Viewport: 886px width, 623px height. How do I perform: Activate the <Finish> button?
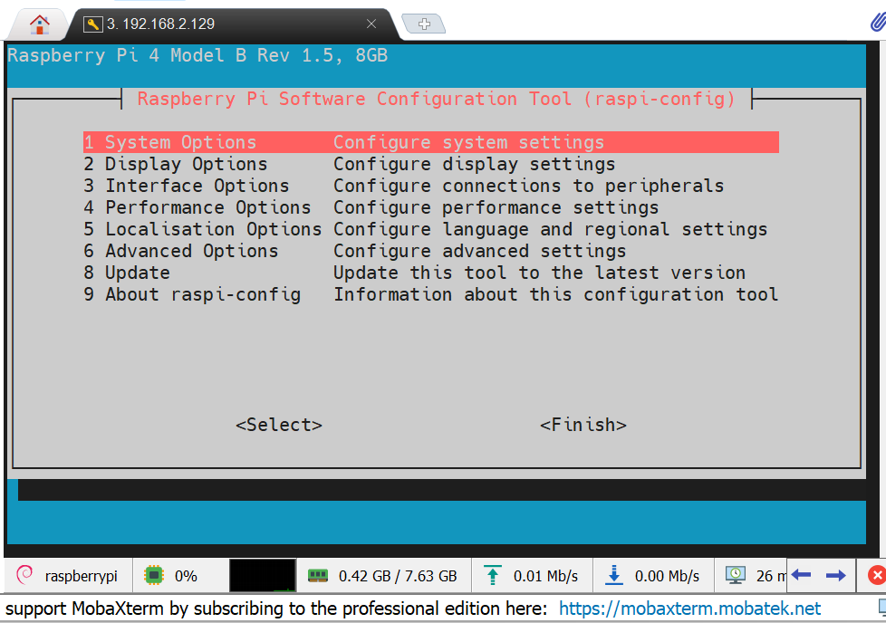(583, 425)
